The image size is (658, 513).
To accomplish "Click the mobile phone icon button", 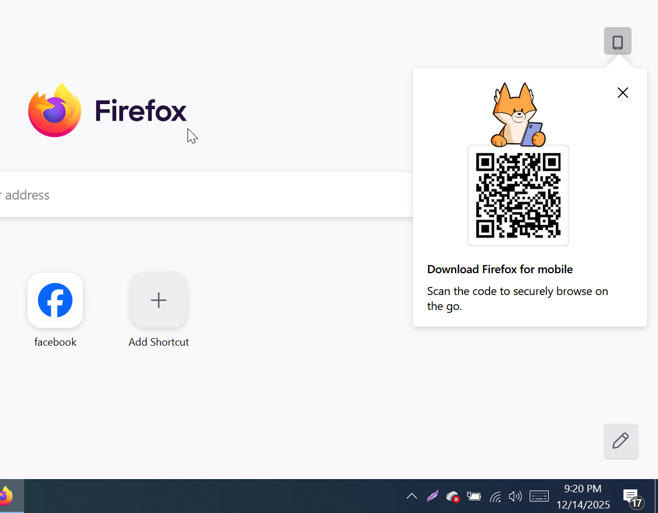I will tap(617, 41).
